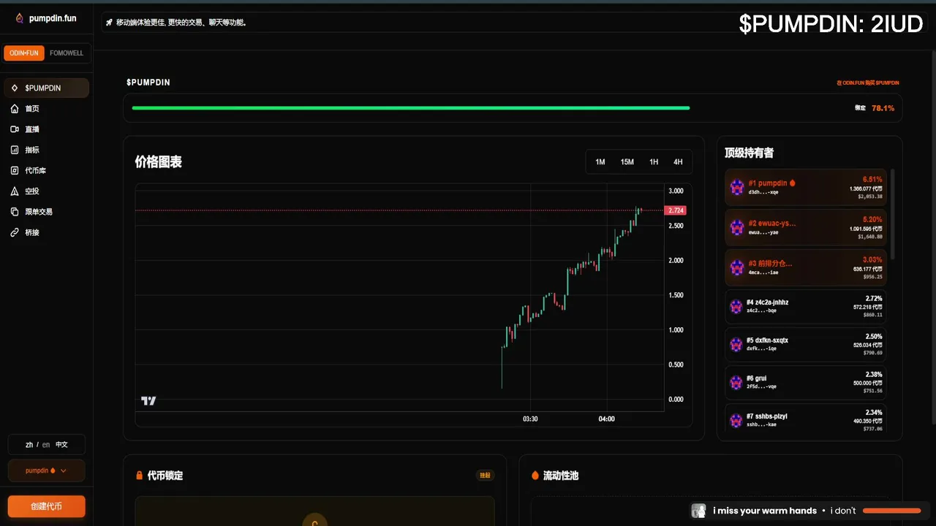Click the flame icon beside 流动性池
Viewport: 936px width, 526px height.
click(535, 476)
